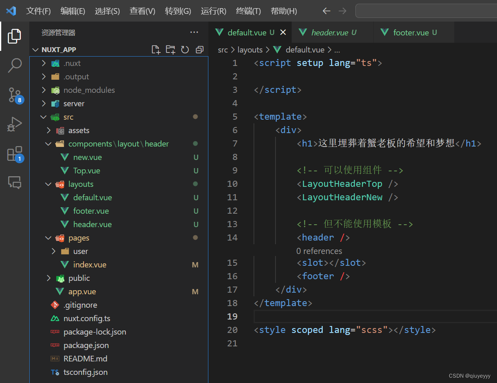Expand the server folder
The width and height of the screenshot is (497, 383).
pos(44,104)
